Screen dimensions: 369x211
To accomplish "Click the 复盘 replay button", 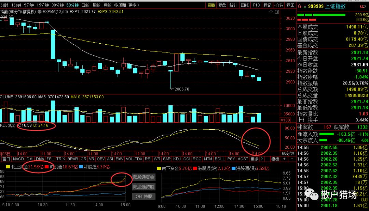I will pos(222,5).
